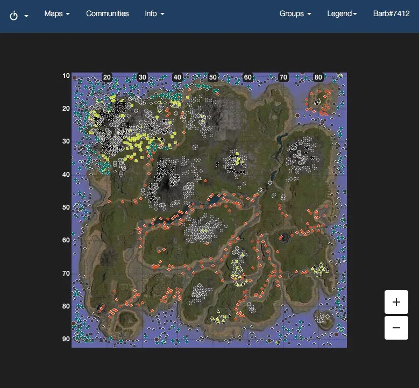The height and width of the screenshot is (388, 419).
Task: Click the longitude 80 grid label
Action: (318, 77)
